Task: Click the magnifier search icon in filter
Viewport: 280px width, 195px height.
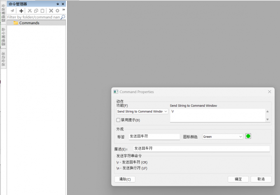Action: (63, 17)
